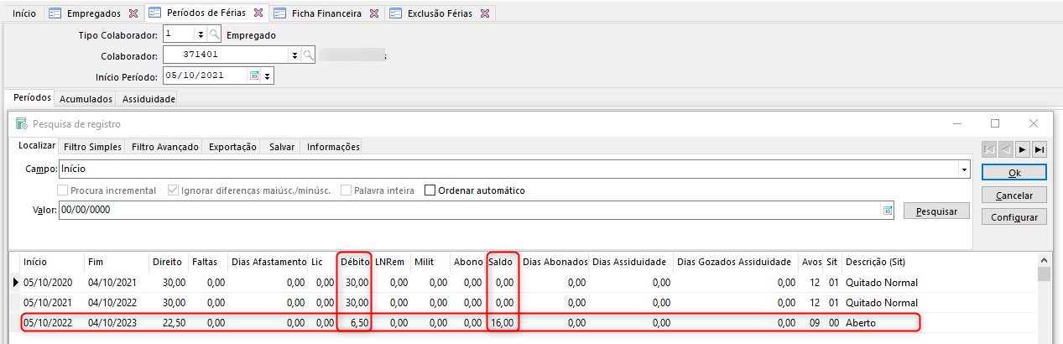
Task: Click Direito column header
Action: tap(168, 262)
